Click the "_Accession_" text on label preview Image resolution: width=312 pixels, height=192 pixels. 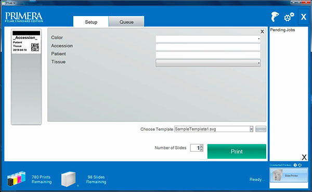click(25, 37)
